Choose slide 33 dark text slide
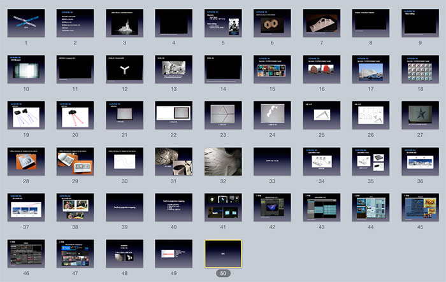The width and height of the screenshot is (446, 282). coord(272,161)
